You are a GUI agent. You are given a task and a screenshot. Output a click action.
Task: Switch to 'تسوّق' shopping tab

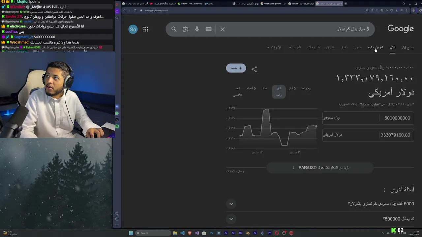[x=330, y=47]
